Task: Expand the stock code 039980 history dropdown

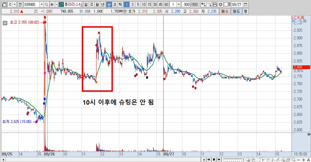Action: pyautogui.click(x=42, y=4)
